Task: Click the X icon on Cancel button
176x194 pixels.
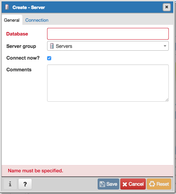Action: [125, 184]
